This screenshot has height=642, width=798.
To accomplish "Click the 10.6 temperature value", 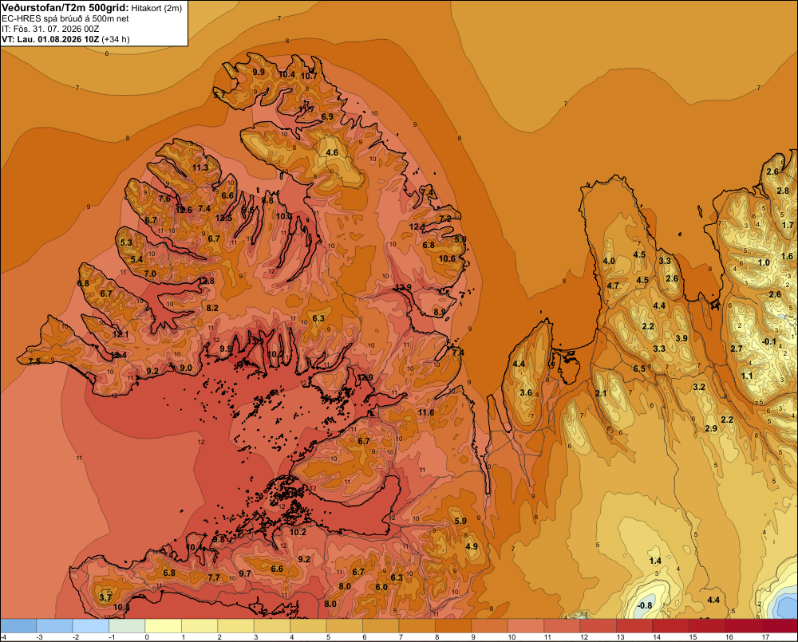I will coord(447,258).
